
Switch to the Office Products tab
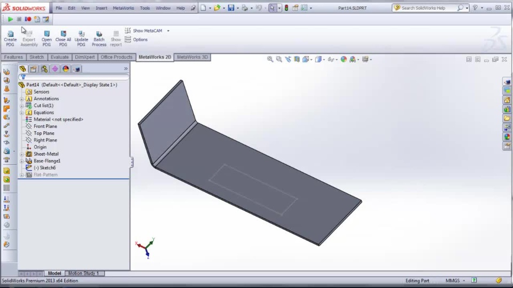pos(116,57)
